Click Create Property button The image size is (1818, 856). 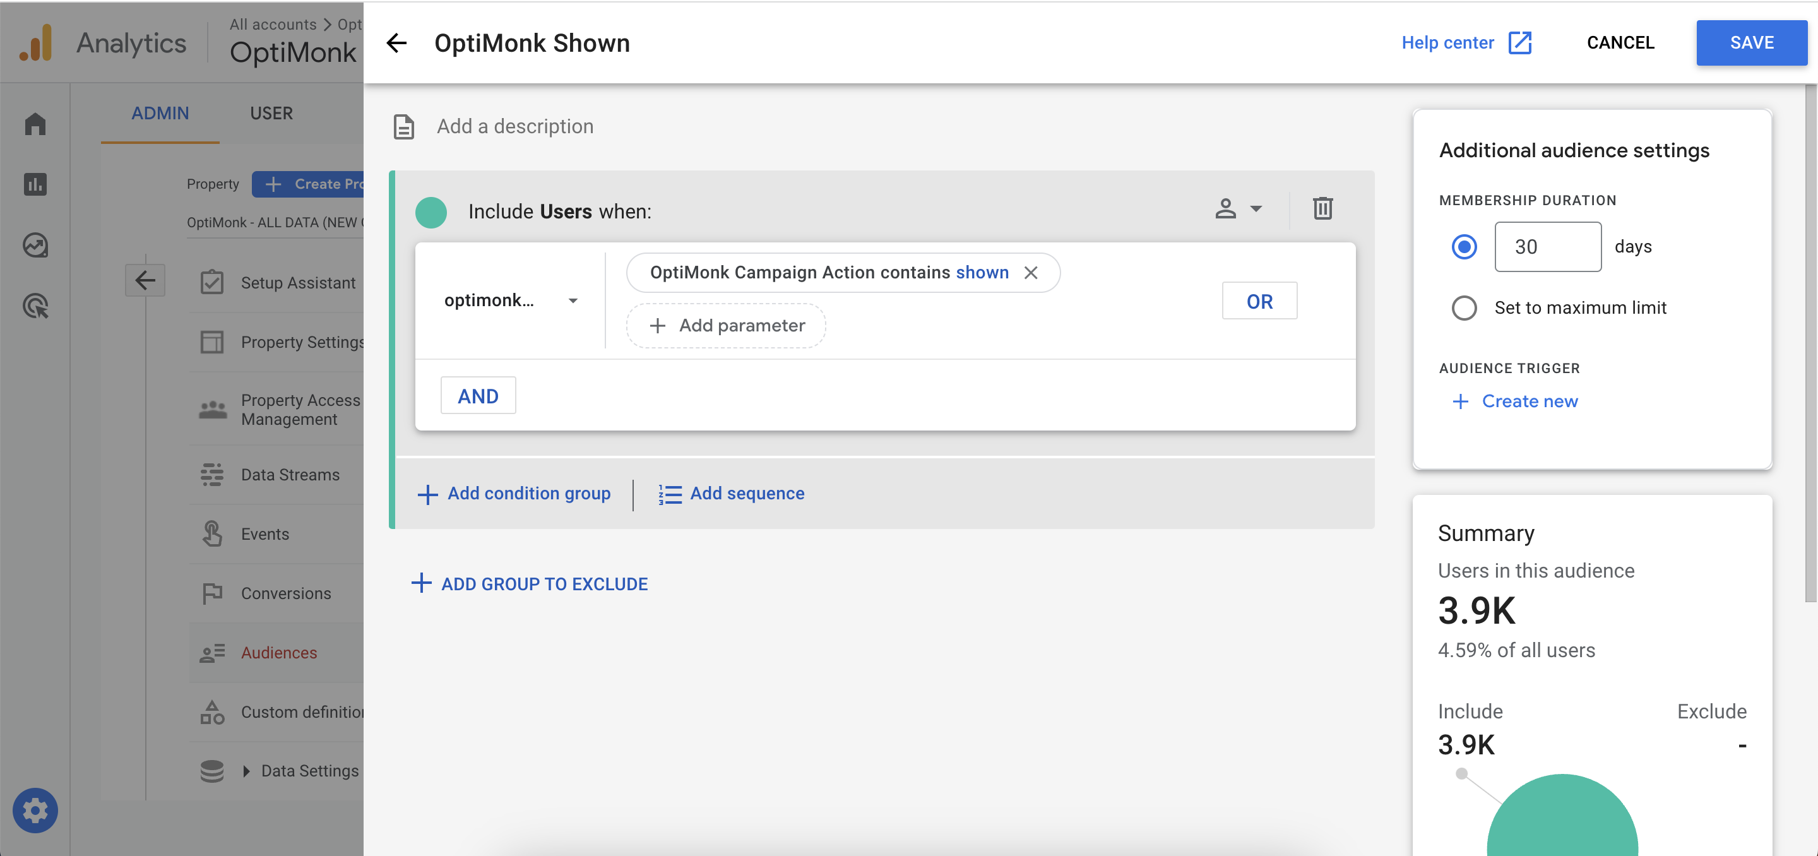pos(309,184)
